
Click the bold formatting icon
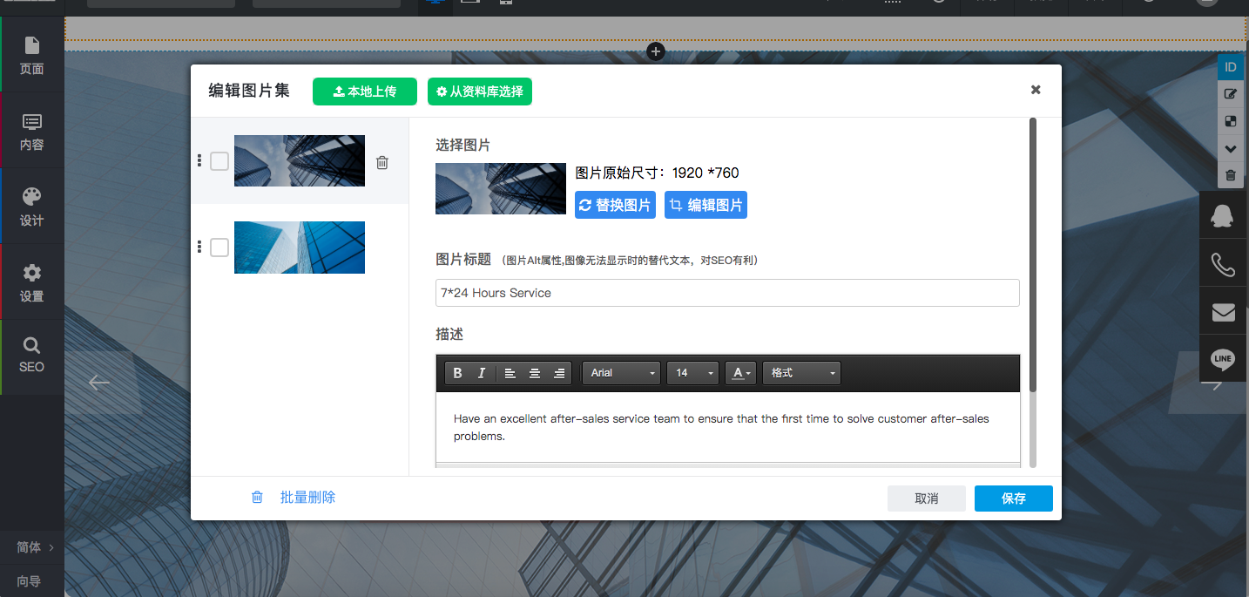pyautogui.click(x=458, y=373)
